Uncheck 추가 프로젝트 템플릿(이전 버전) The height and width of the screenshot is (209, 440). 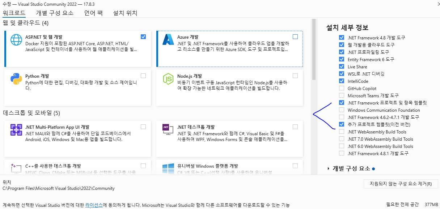342,124
